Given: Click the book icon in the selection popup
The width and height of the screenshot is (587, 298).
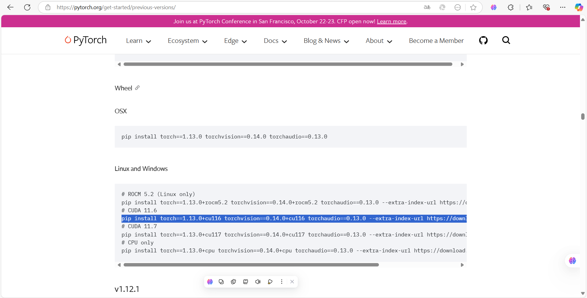Looking at the screenshot, I should pyautogui.click(x=245, y=282).
